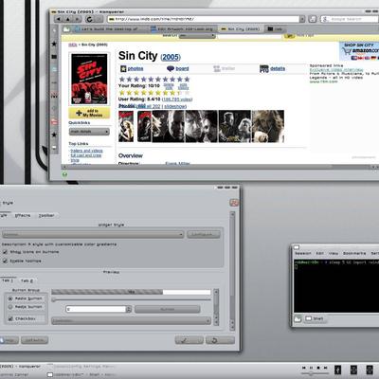This screenshot has height=379, width=379.
Task: Select preview Tab 1
Action: coord(8,280)
